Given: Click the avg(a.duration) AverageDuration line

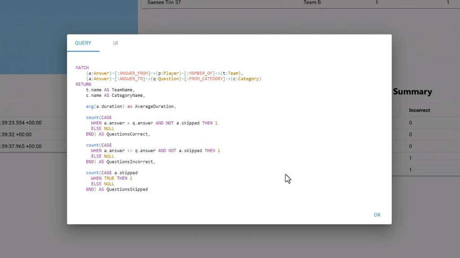Looking at the screenshot, I should click(131, 106).
